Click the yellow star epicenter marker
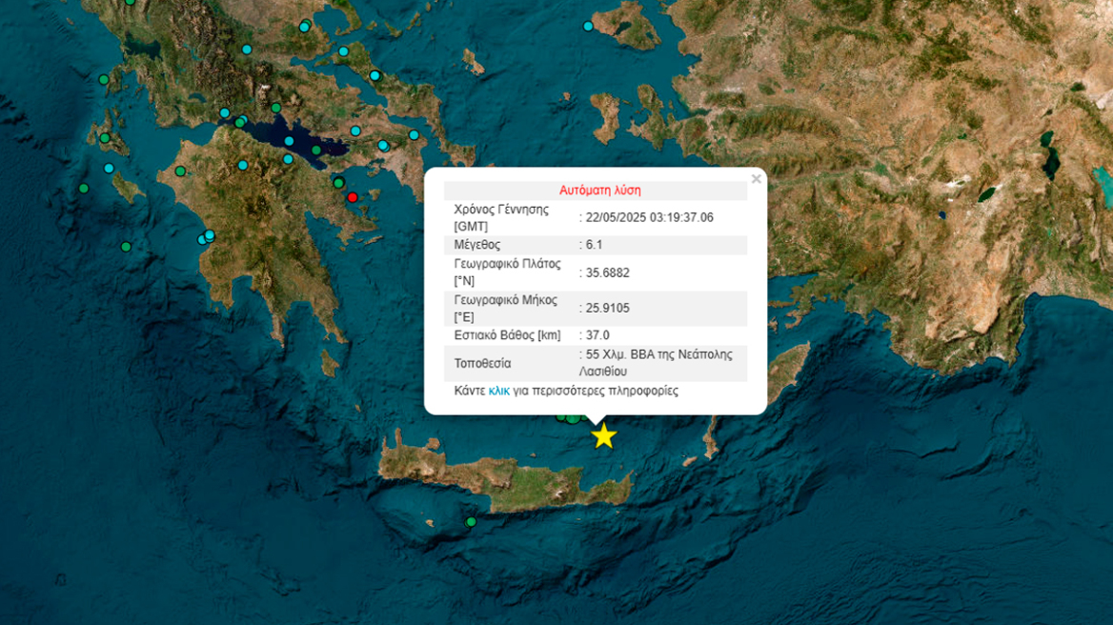 click(603, 435)
